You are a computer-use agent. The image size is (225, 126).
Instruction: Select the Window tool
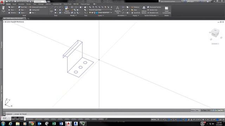coord(12,13)
